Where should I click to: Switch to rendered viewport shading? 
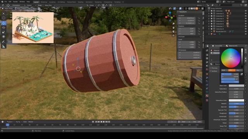pos(197,8)
